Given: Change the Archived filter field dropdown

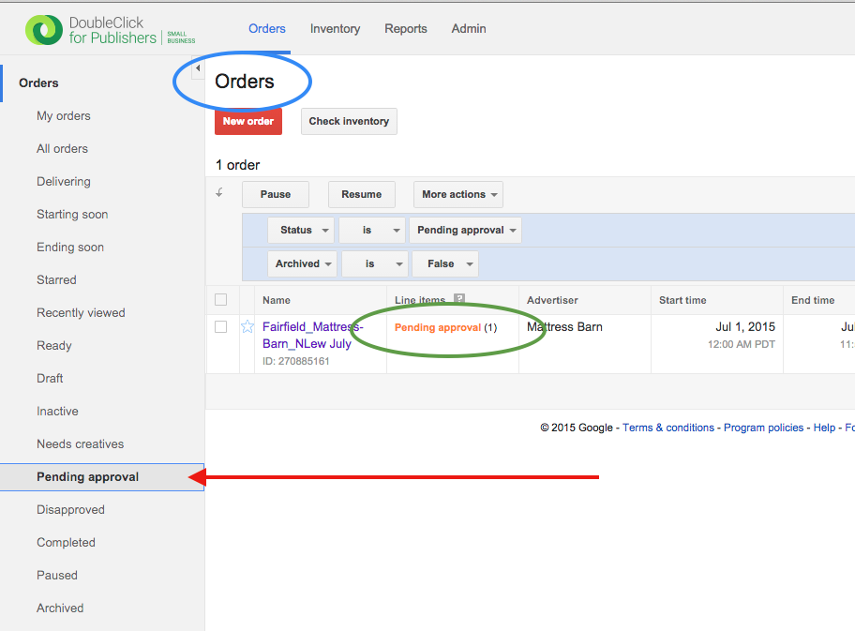Looking at the screenshot, I should [302, 263].
